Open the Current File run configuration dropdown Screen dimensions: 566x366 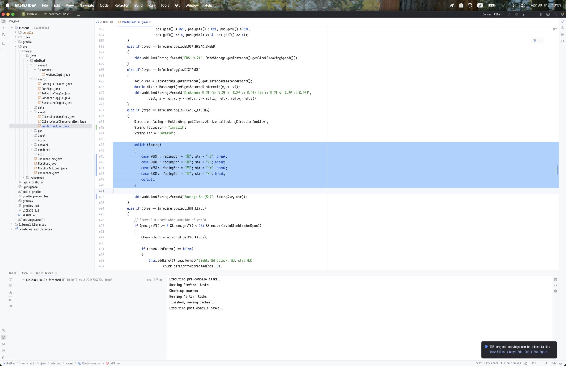coord(492,14)
